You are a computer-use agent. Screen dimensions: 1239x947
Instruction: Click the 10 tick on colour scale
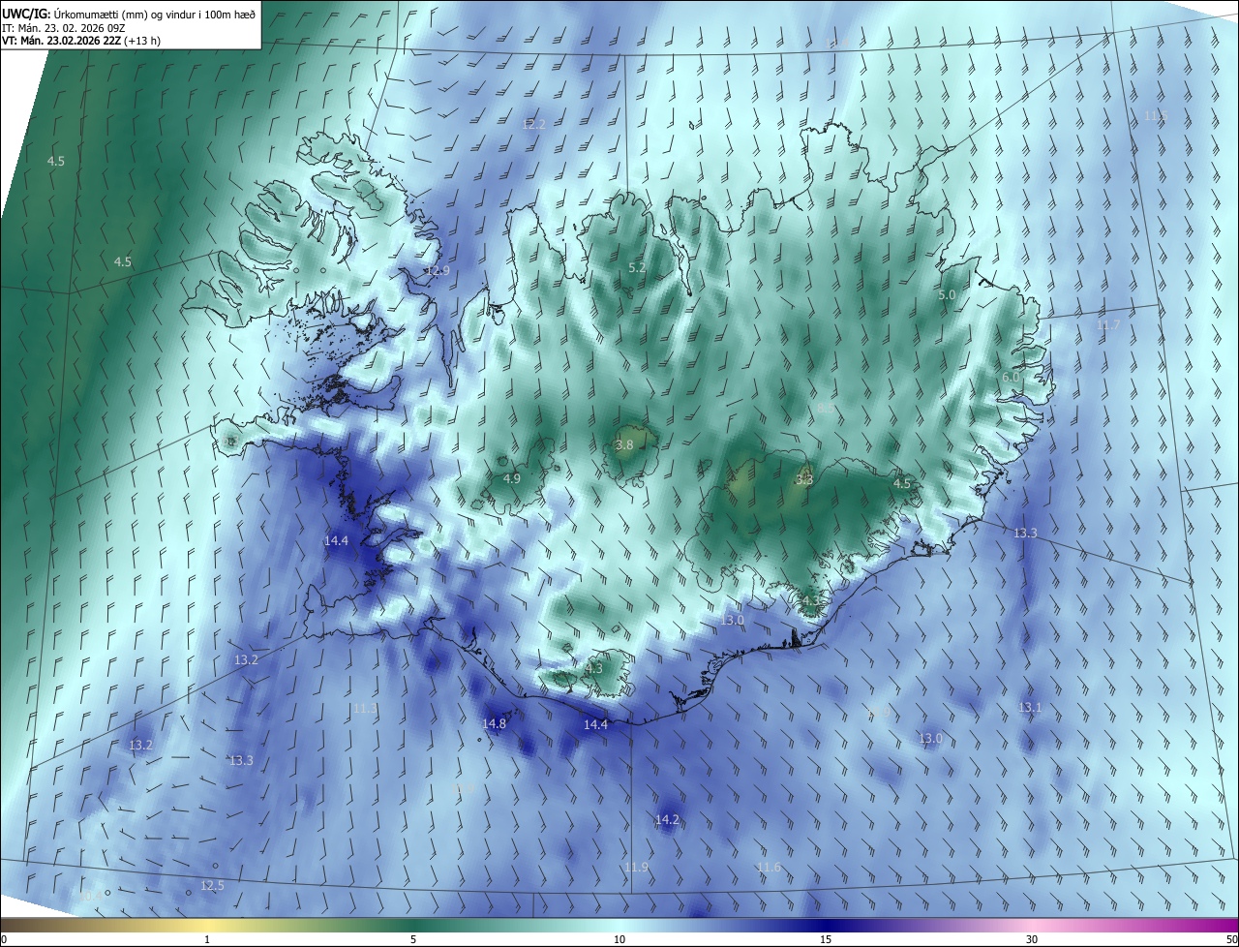619,939
